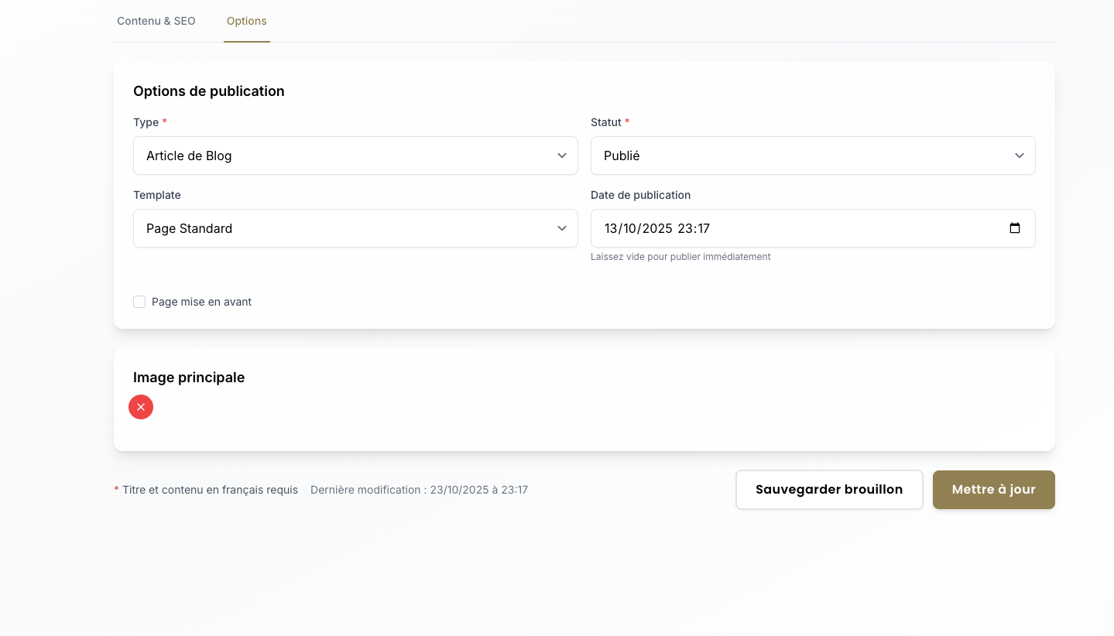Click the chevron arrow in Type field

pos(562,156)
